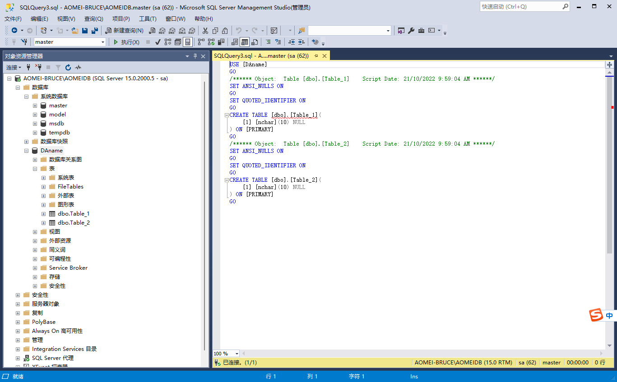
Task: Open the 工具(T) menu
Action: click(x=148, y=19)
